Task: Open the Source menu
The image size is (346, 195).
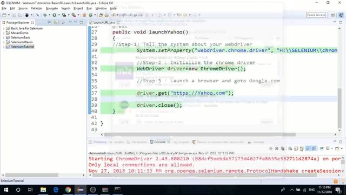Action: (x=23, y=9)
